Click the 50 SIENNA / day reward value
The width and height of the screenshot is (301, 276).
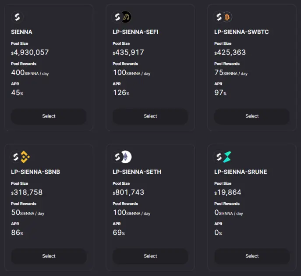[28, 212]
